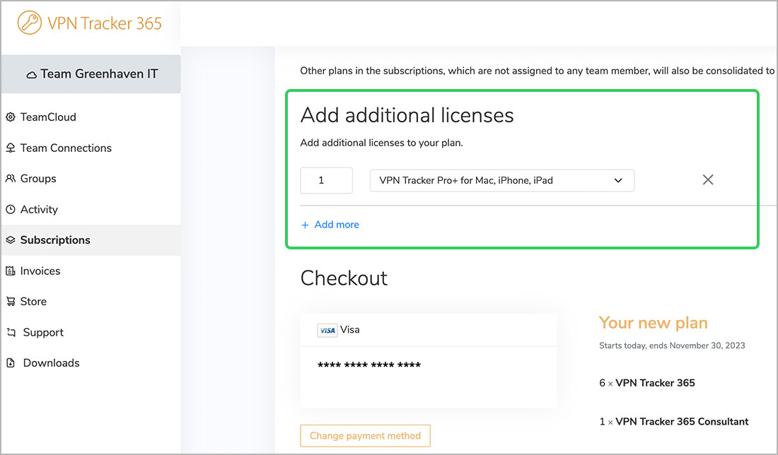The height and width of the screenshot is (455, 778).
Task: Click the Downloads file icon
Action: click(x=11, y=363)
